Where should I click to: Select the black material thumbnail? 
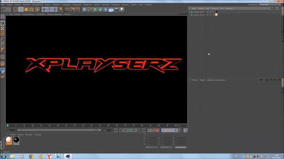coord(16,140)
